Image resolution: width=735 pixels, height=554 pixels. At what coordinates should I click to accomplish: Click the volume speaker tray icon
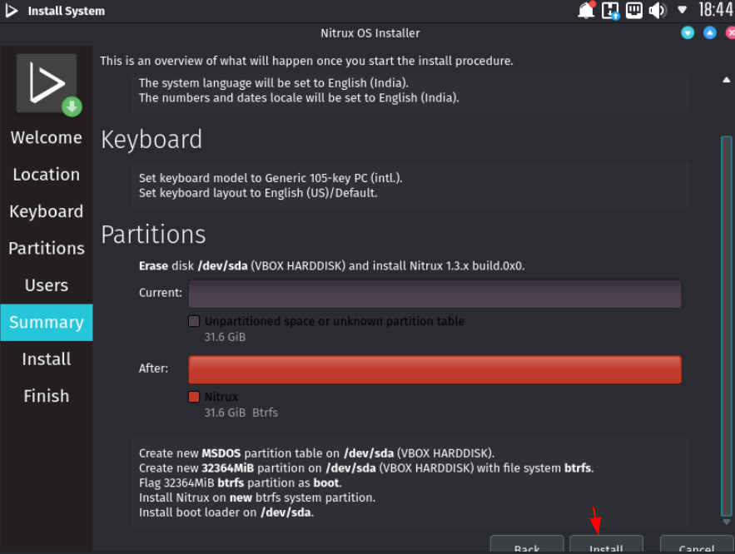(x=658, y=10)
